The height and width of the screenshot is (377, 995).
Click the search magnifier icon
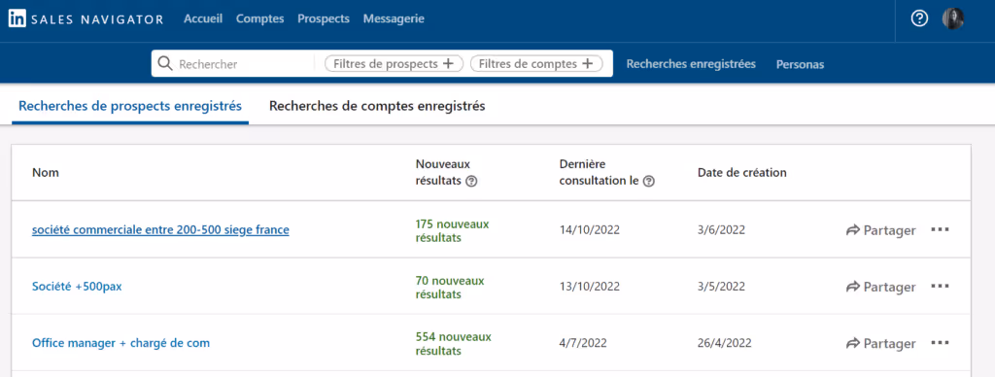coord(165,63)
